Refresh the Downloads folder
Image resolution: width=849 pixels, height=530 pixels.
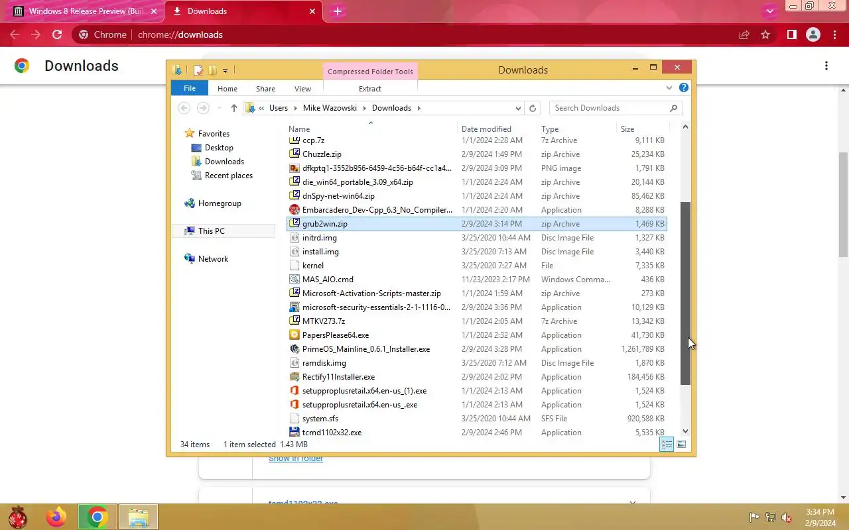coord(533,108)
